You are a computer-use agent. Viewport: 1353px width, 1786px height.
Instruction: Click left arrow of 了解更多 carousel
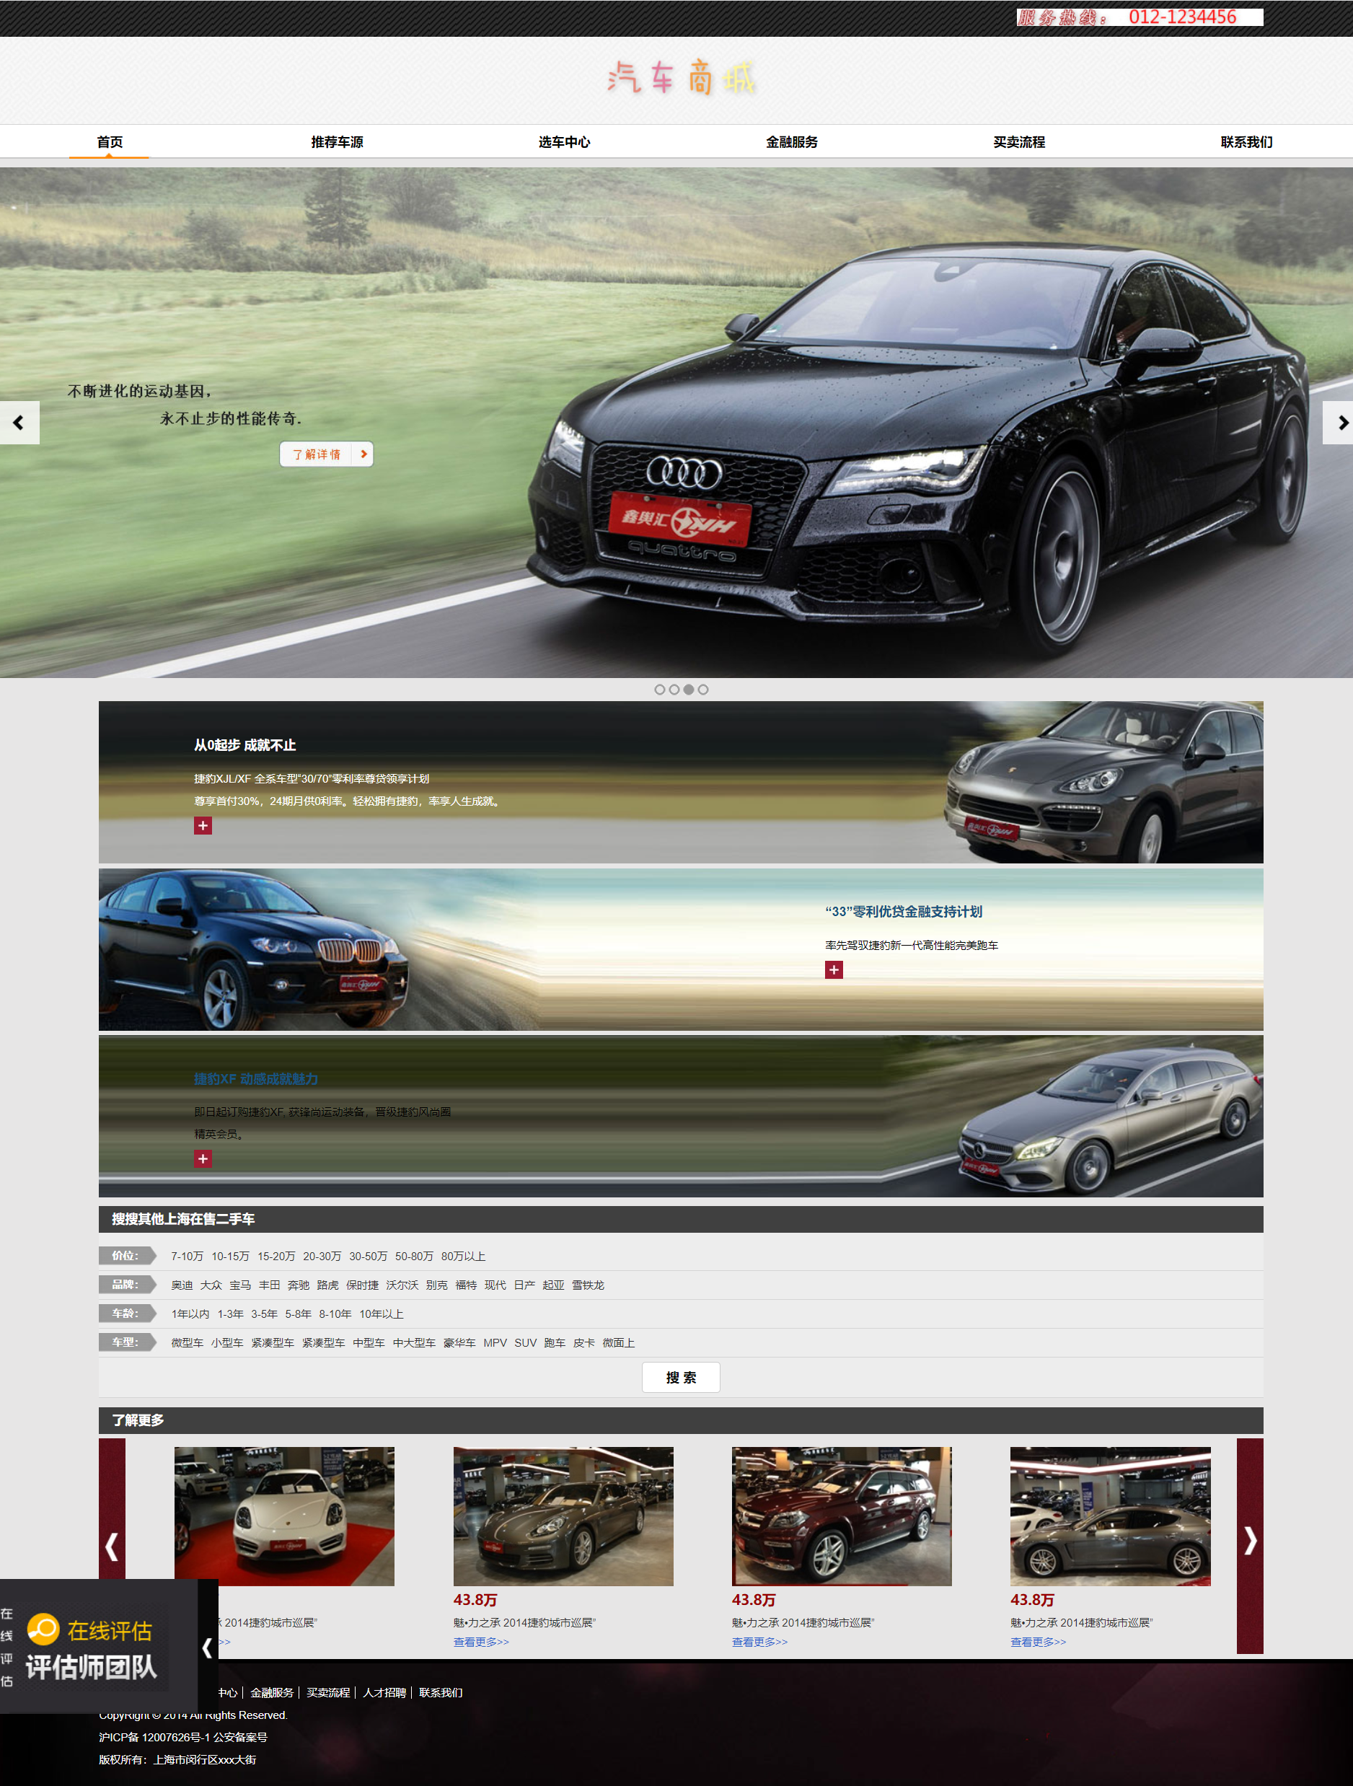(113, 1547)
